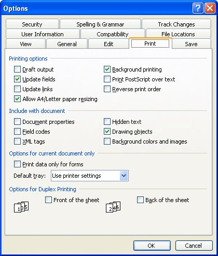Screen dimensions: 218x256
Task: Go to the File Locations tab
Action: coord(179,34)
